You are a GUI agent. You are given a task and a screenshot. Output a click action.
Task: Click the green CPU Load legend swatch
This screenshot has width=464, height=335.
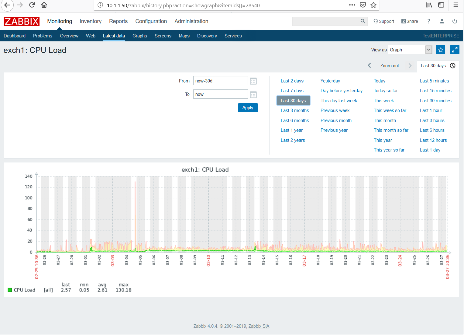click(x=10, y=290)
